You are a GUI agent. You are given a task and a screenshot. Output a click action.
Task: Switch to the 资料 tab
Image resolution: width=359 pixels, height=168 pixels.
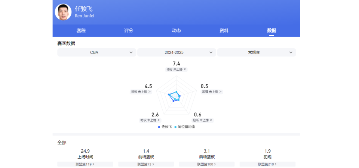[224, 30]
